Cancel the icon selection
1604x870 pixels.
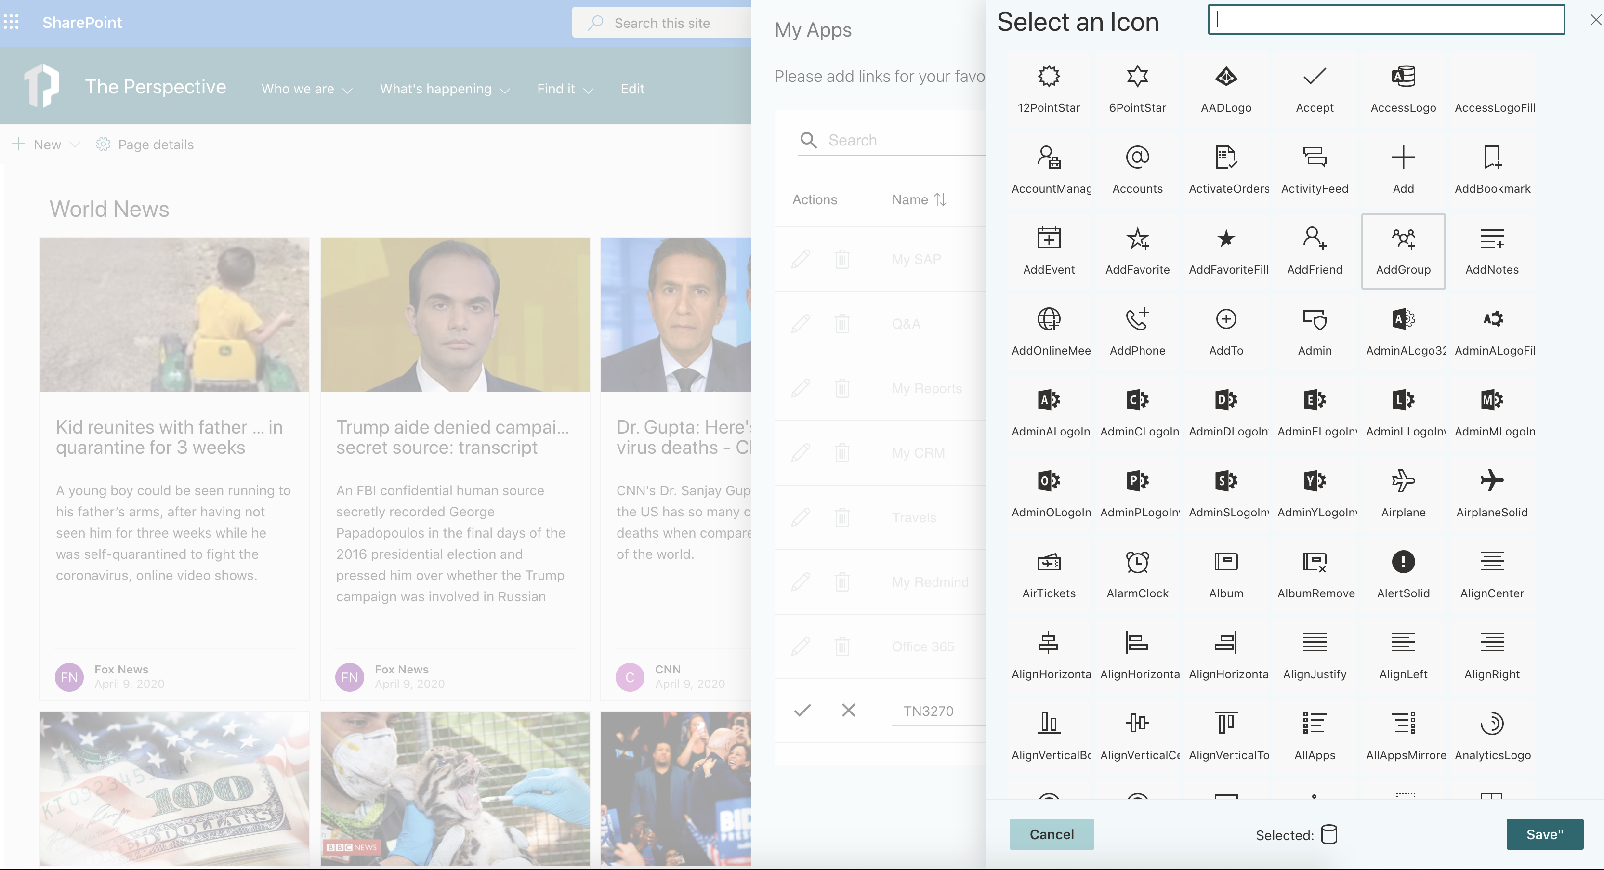1051,834
